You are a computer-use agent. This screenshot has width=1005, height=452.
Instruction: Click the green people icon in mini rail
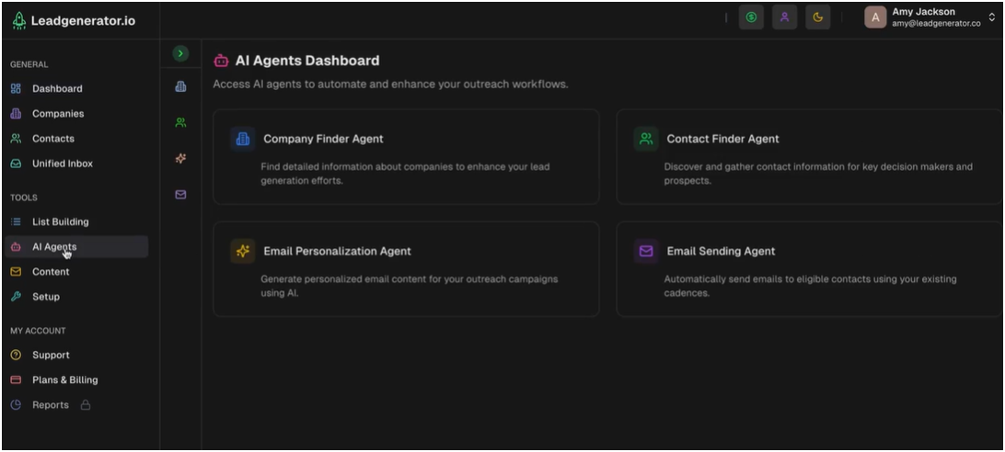click(180, 122)
